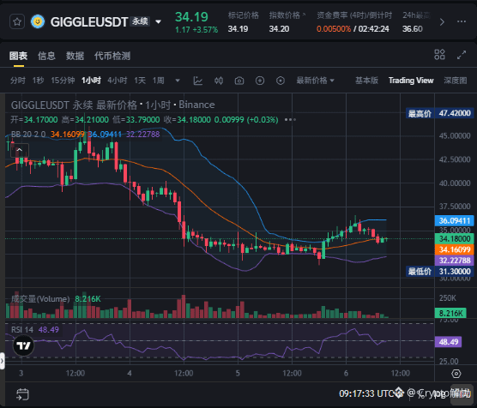Open chart settings gear on time axis
Viewport: 477px width, 408px height.
click(x=456, y=374)
